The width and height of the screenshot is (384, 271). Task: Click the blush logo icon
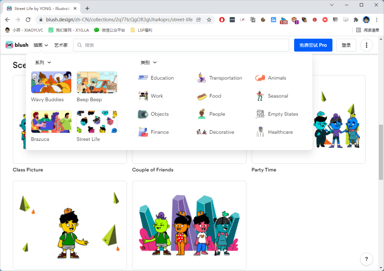pyautogui.click(x=9, y=45)
